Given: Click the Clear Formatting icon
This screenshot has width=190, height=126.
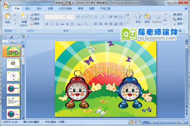Looking at the screenshot, I should [x=88, y=17].
